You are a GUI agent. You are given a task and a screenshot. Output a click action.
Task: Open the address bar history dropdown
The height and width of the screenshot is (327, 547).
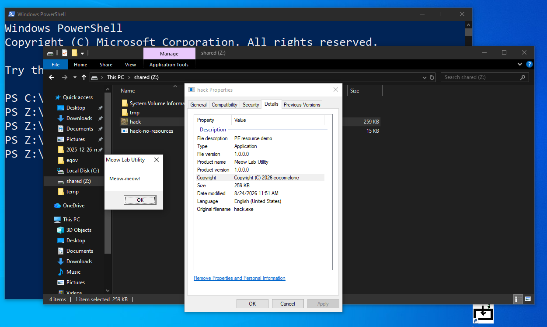[x=425, y=77]
